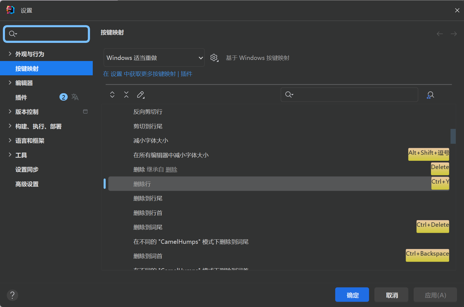
Task: Open the 设置 link for more keymaps
Action: click(x=116, y=74)
